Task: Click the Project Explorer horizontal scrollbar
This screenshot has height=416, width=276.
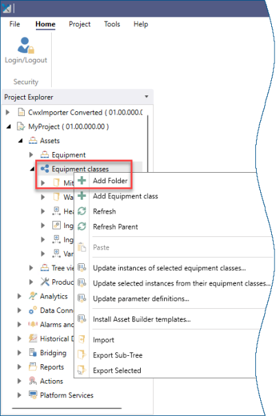Action: [x=67, y=408]
